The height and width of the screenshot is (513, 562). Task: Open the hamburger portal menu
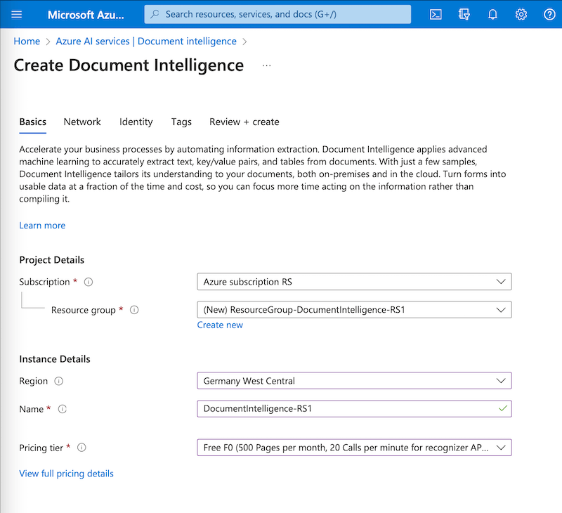click(17, 14)
